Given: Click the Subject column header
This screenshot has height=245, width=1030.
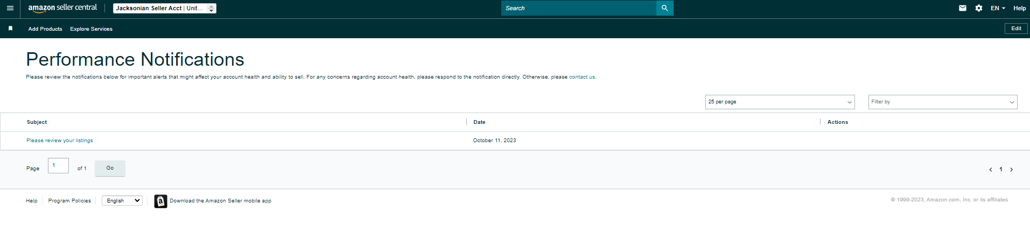Looking at the screenshot, I should (x=37, y=122).
